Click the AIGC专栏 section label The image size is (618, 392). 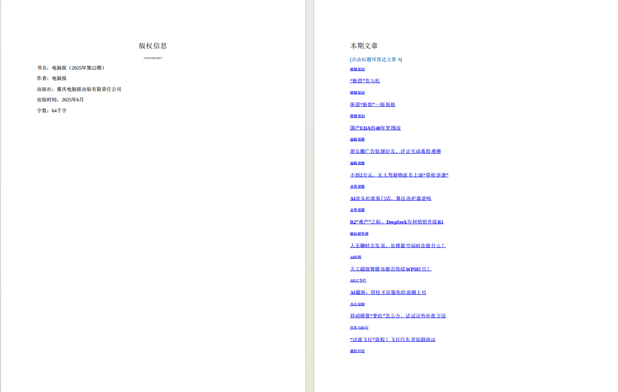tap(358, 280)
